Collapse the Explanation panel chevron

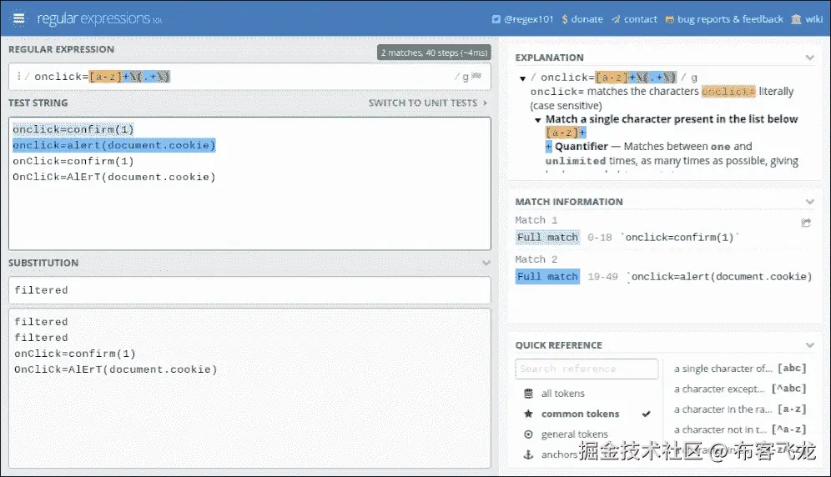pyautogui.click(x=809, y=58)
